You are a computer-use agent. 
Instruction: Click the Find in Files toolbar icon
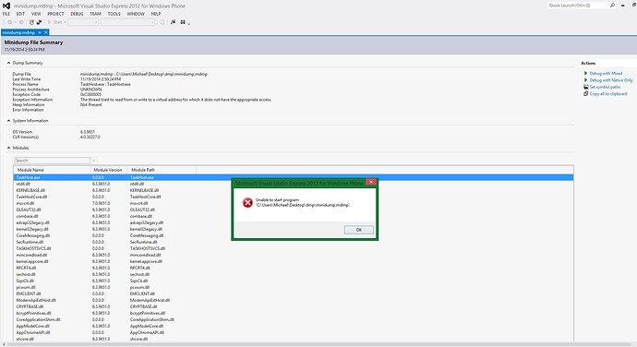point(173,22)
